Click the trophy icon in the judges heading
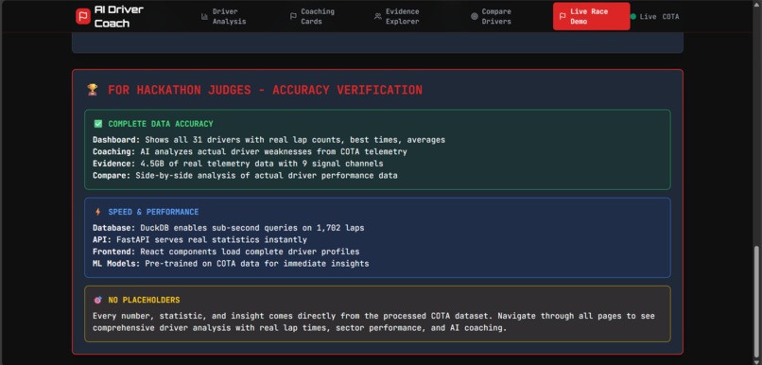Screen dimensions: 762x365 pyautogui.click(x=93, y=90)
